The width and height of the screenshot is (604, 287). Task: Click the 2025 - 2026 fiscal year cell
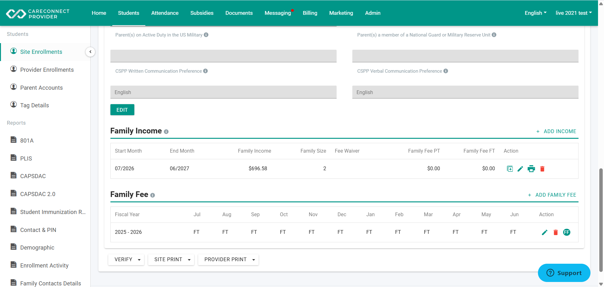tap(128, 232)
